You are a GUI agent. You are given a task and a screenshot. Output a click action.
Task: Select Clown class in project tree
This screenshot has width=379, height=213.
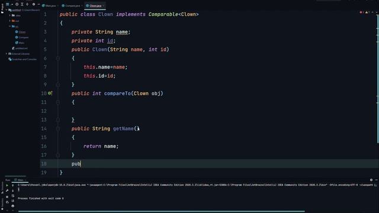coord(20,32)
